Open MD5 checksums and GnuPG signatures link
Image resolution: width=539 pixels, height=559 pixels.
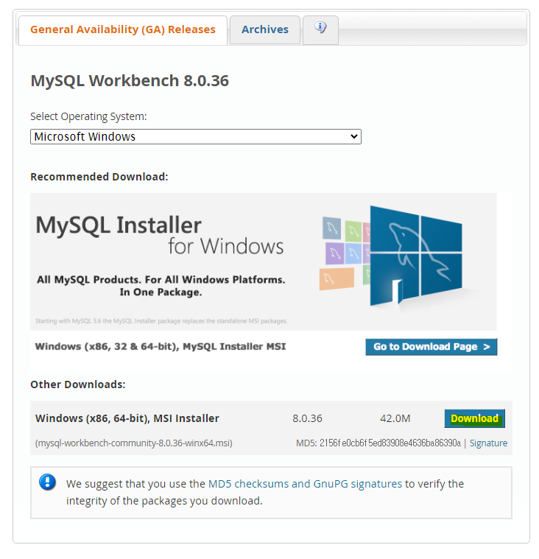pos(305,484)
